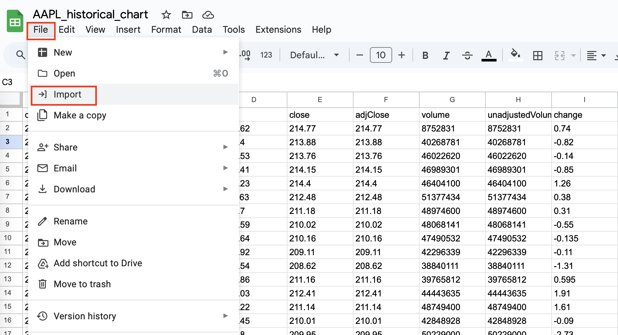Image resolution: width=618 pixels, height=335 pixels.
Task: Open the Data menu
Action: tap(202, 30)
